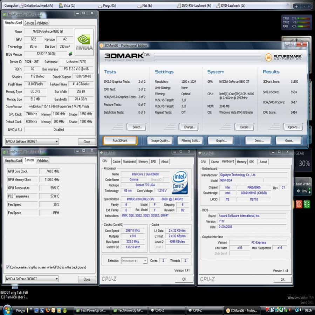Open Graphics Card tab in lower GPU-Z window
Viewport: 315px width, 315px height.
(13, 160)
